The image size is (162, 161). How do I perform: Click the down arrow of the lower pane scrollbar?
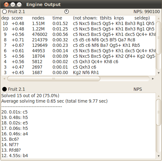[158, 156]
